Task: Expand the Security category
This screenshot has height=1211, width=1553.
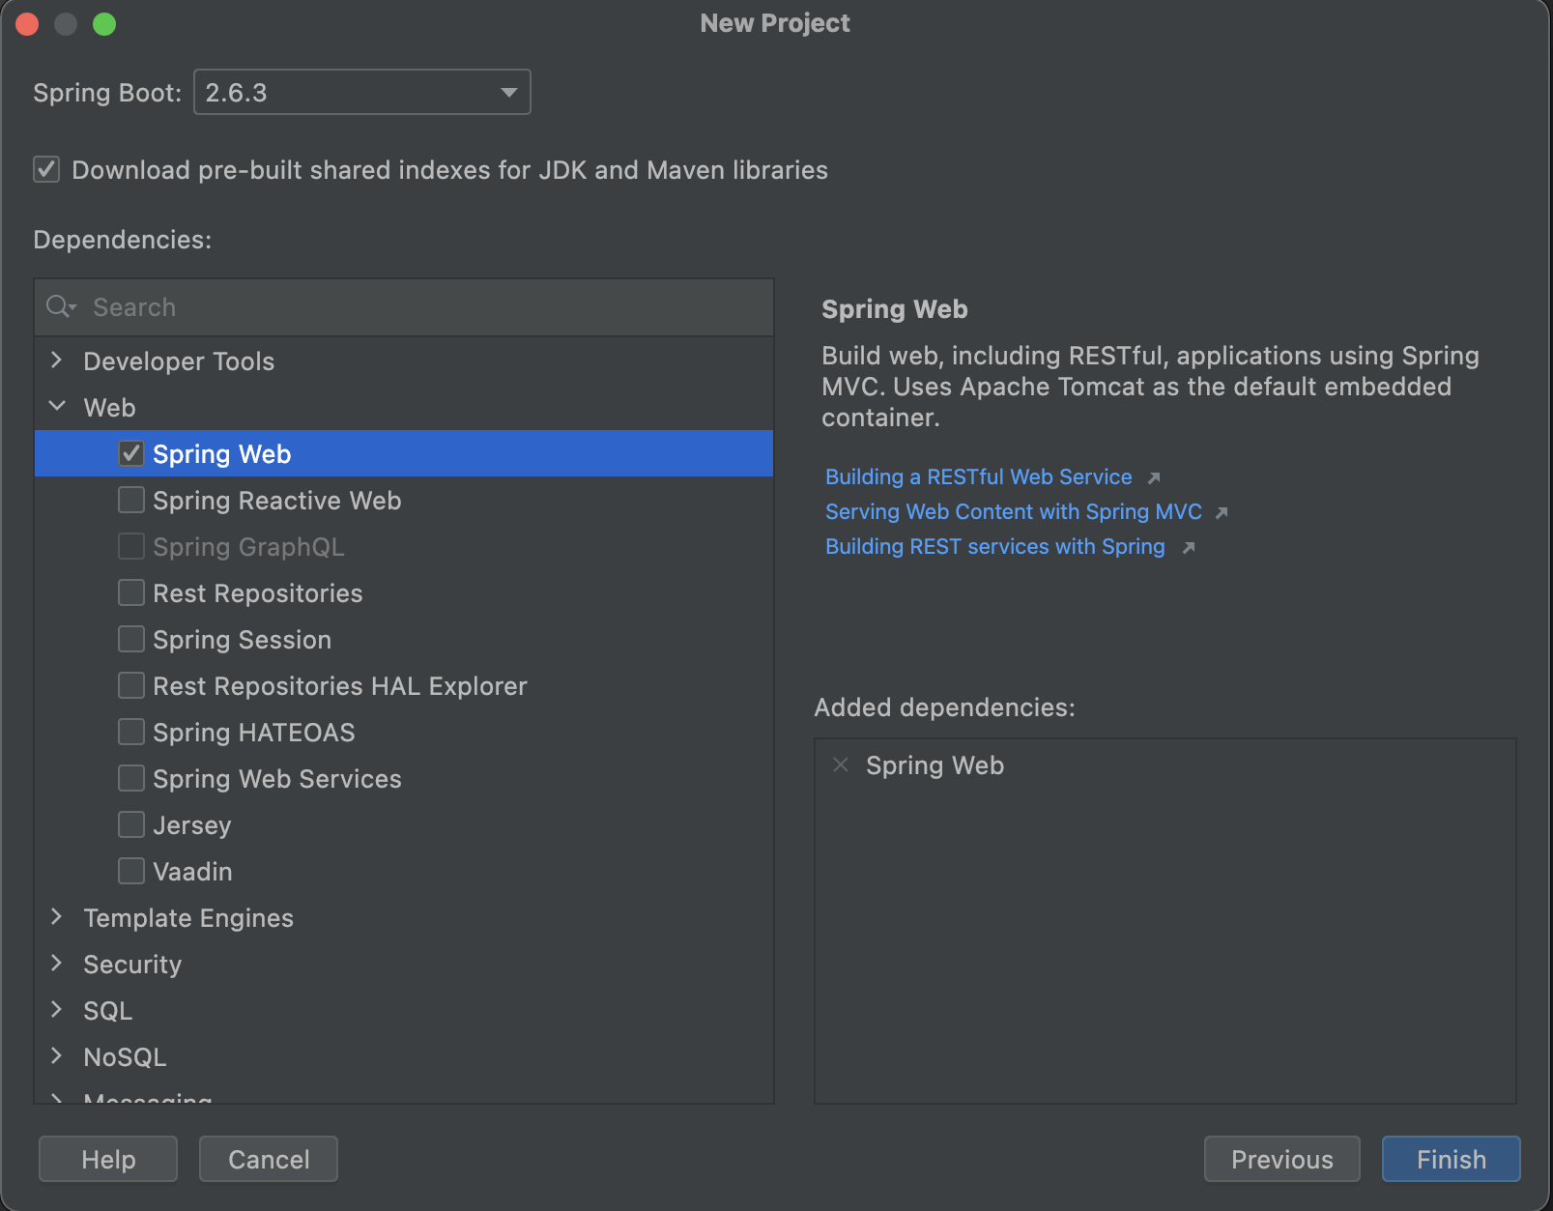Action: [56, 964]
